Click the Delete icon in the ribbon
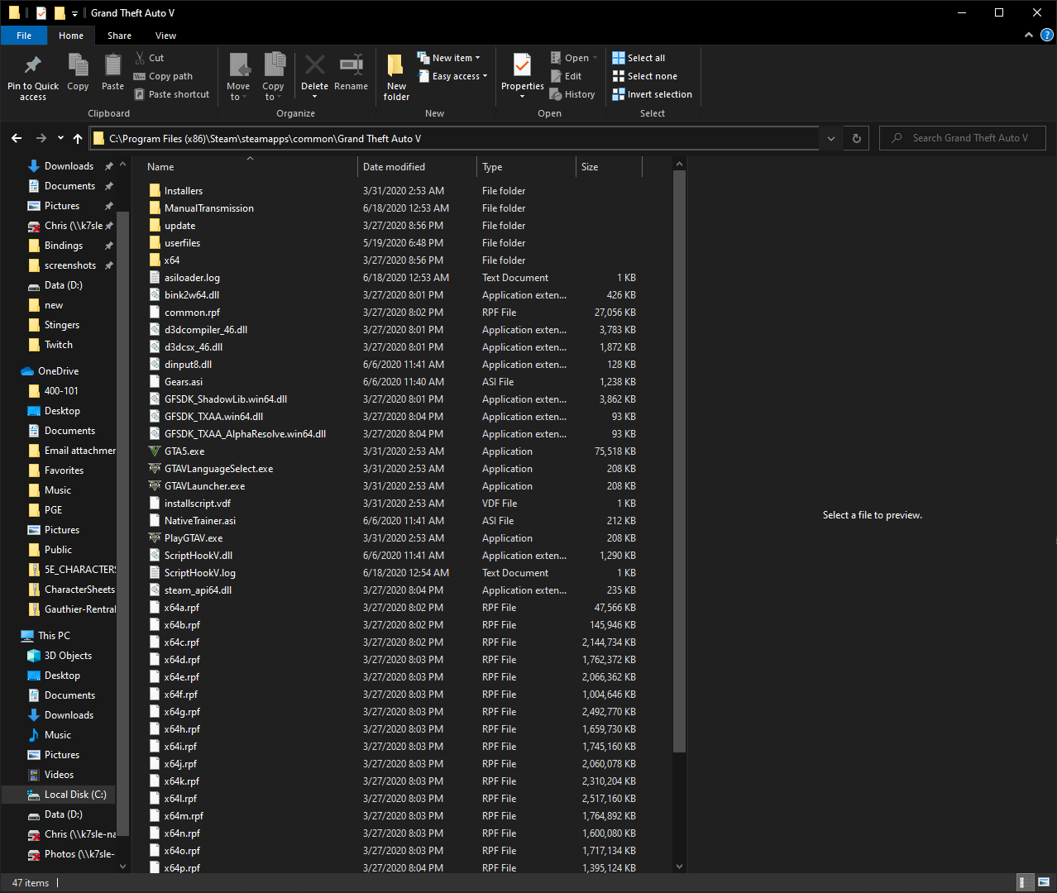Screen dimensions: 1057x893 pyautogui.click(x=314, y=73)
